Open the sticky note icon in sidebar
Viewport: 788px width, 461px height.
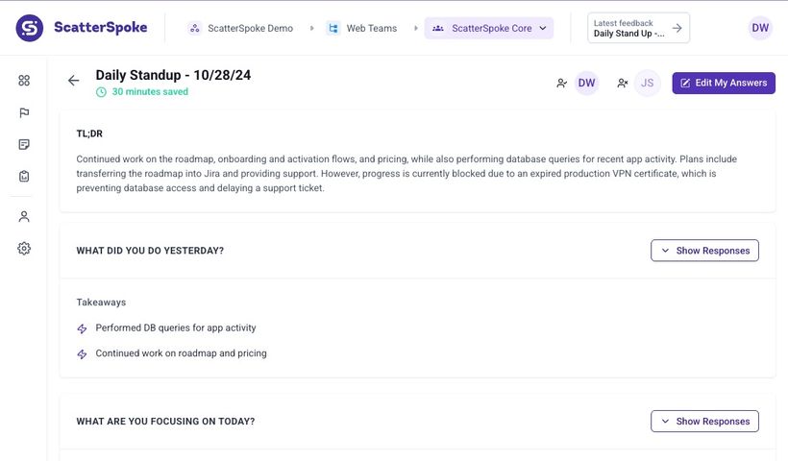pos(24,145)
